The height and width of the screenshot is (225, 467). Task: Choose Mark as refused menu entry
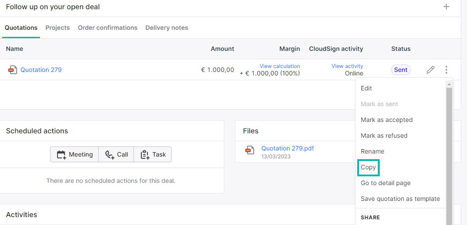tap(384, 136)
